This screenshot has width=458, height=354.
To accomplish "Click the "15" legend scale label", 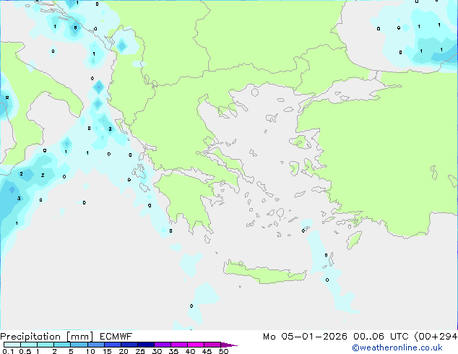I will click(x=107, y=351).
